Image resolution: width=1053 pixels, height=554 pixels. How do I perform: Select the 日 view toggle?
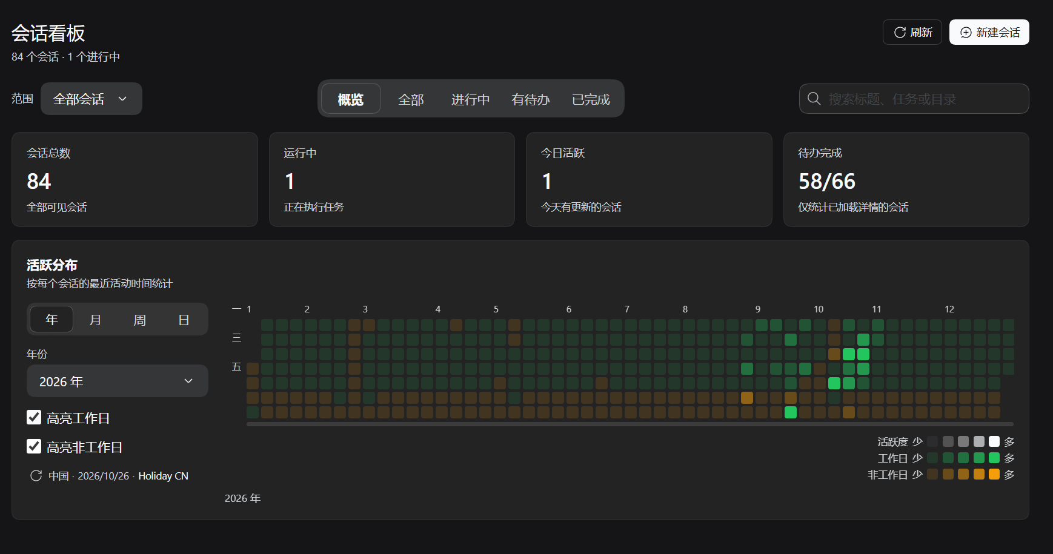pyautogui.click(x=184, y=319)
